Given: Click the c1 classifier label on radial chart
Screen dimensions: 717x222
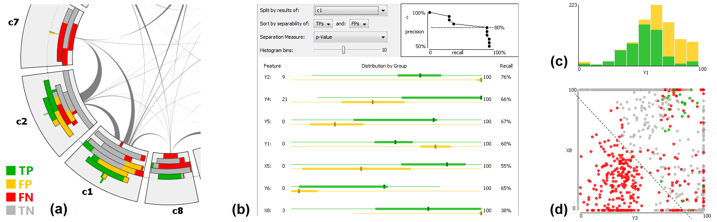Looking at the screenshot, I should click(87, 192).
